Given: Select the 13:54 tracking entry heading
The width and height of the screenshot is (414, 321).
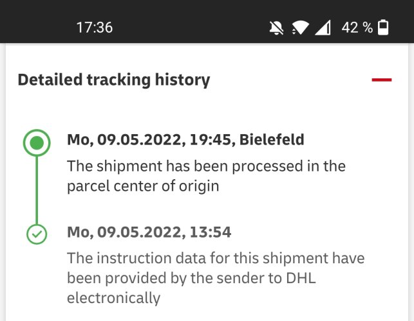Looking at the screenshot, I should point(149,232).
